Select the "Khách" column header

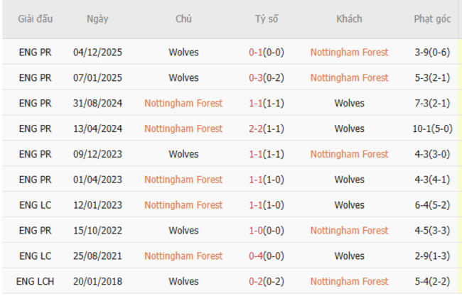coord(349,19)
